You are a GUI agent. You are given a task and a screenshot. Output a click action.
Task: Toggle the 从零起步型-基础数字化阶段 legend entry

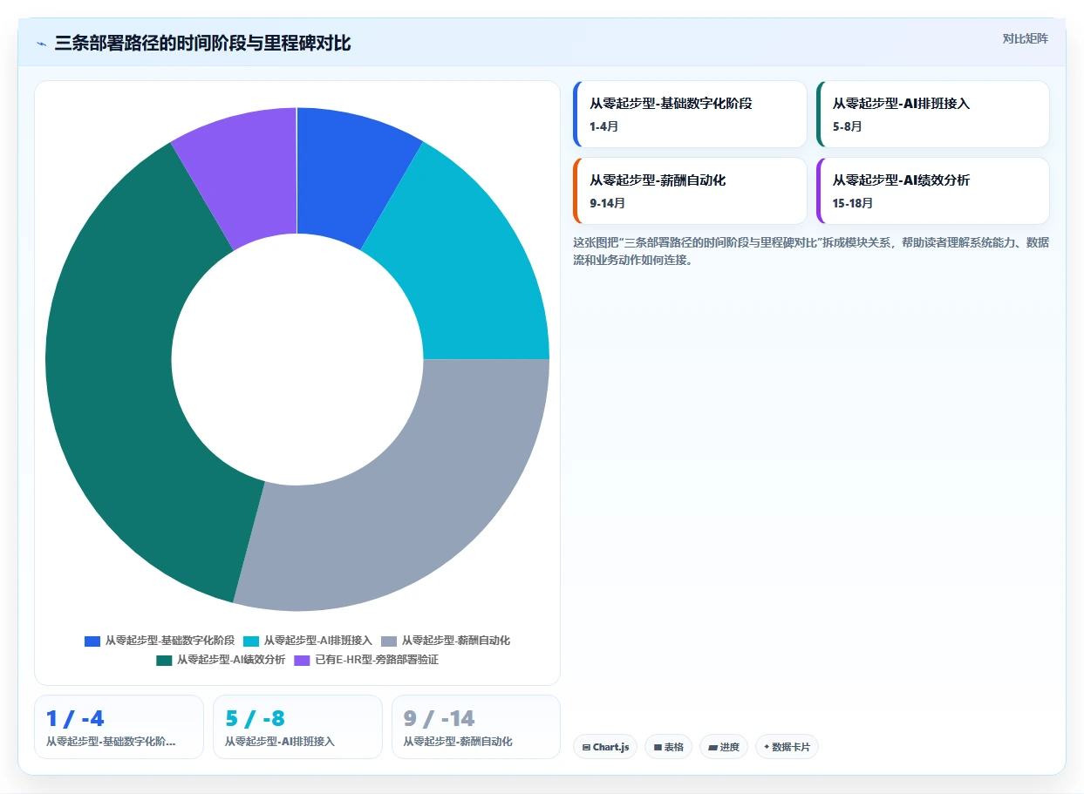(x=160, y=641)
